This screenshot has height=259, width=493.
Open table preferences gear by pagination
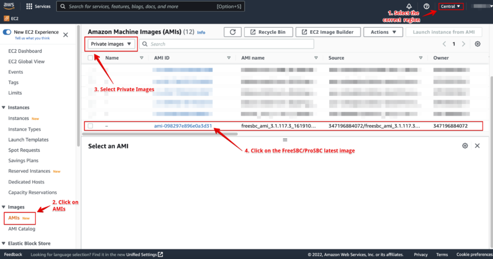tap(478, 44)
